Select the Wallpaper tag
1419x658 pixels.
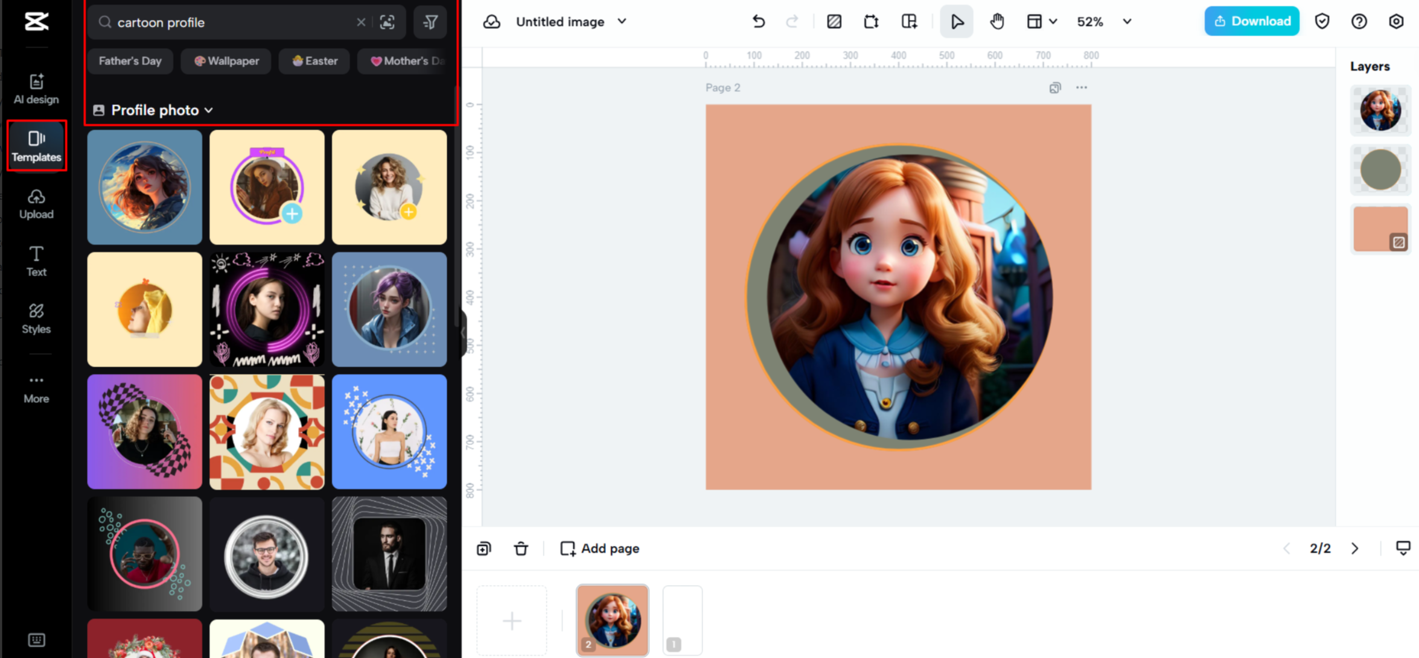click(226, 61)
